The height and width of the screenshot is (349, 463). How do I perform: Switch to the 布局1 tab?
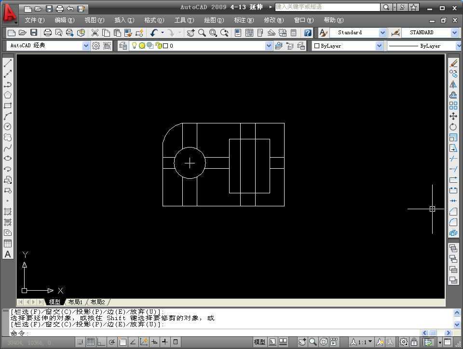[x=75, y=302]
